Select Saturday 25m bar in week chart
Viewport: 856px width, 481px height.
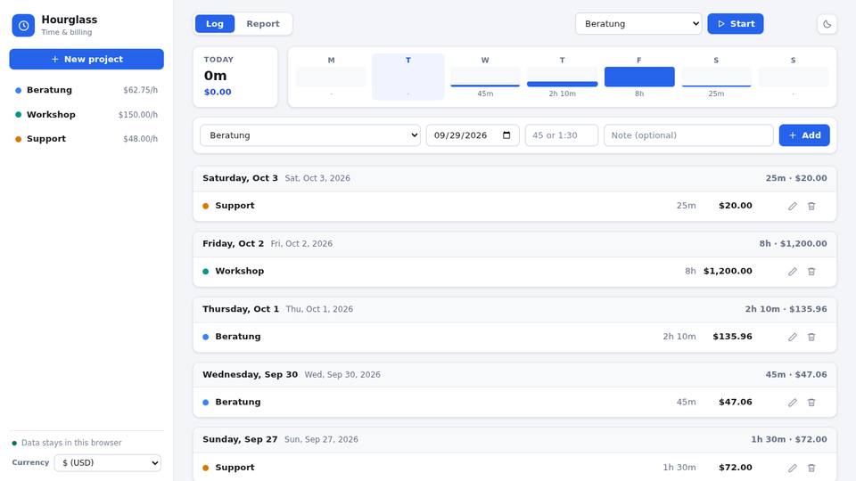(x=716, y=77)
